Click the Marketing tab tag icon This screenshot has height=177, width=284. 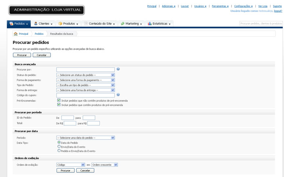pyautogui.click(x=123, y=23)
